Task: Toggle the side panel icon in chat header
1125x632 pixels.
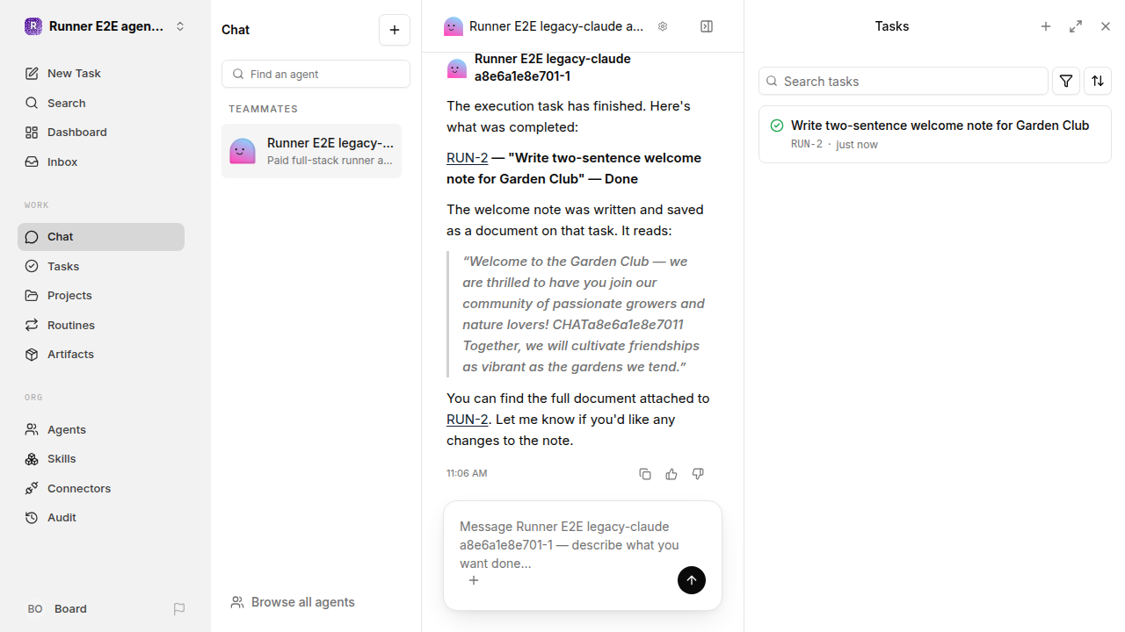Action: click(x=707, y=26)
